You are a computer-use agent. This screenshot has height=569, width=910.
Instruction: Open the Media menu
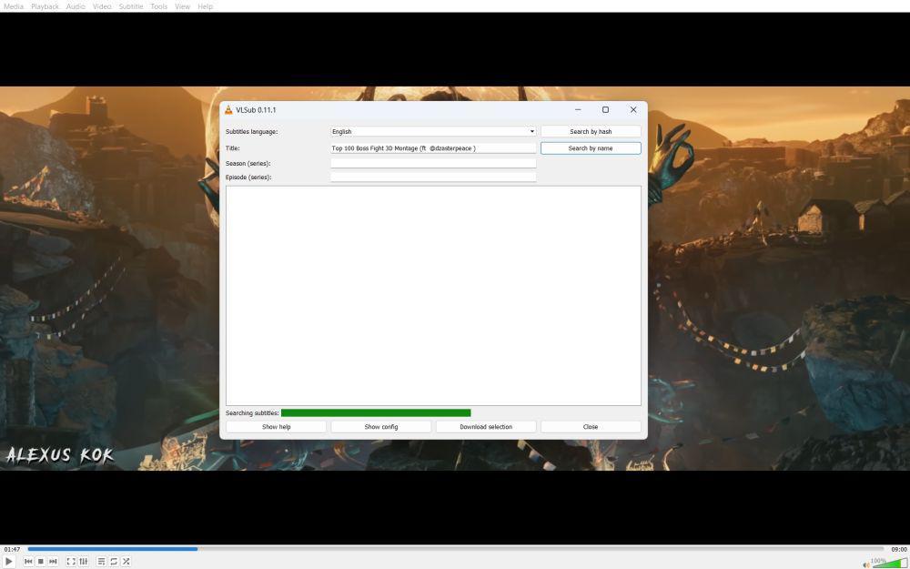(x=14, y=6)
